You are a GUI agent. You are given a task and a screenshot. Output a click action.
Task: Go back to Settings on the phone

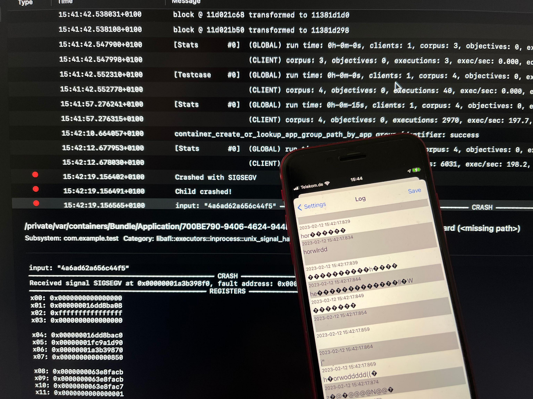[312, 206]
